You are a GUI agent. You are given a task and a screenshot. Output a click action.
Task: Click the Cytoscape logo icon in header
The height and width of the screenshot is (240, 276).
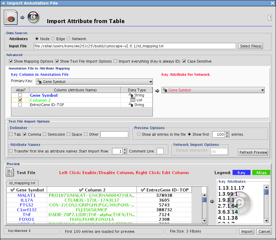tap(33, 17)
